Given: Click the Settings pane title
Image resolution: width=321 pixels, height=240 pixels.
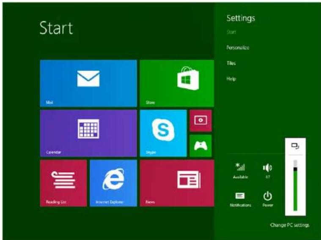Looking at the screenshot, I should click(241, 19).
